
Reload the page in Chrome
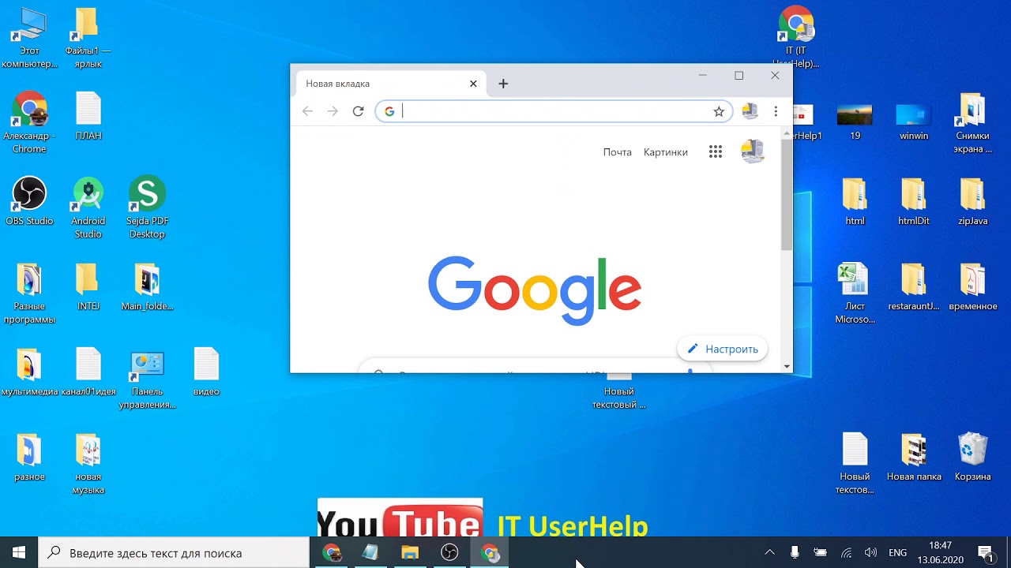pyautogui.click(x=358, y=111)
